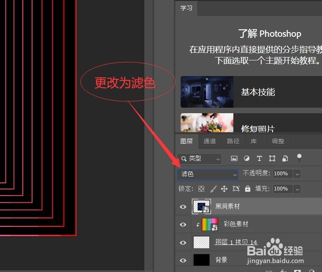This screenshot has height=272, width=322.
Task: Select the 图层 1 拷贝 14 layer thumbnail
Action: click(201, 242)
